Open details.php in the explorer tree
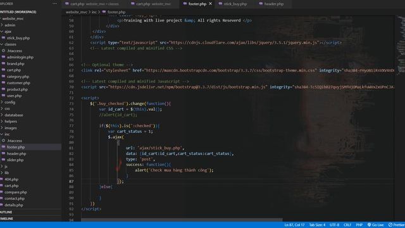405x228 pixels. point(14,205)
